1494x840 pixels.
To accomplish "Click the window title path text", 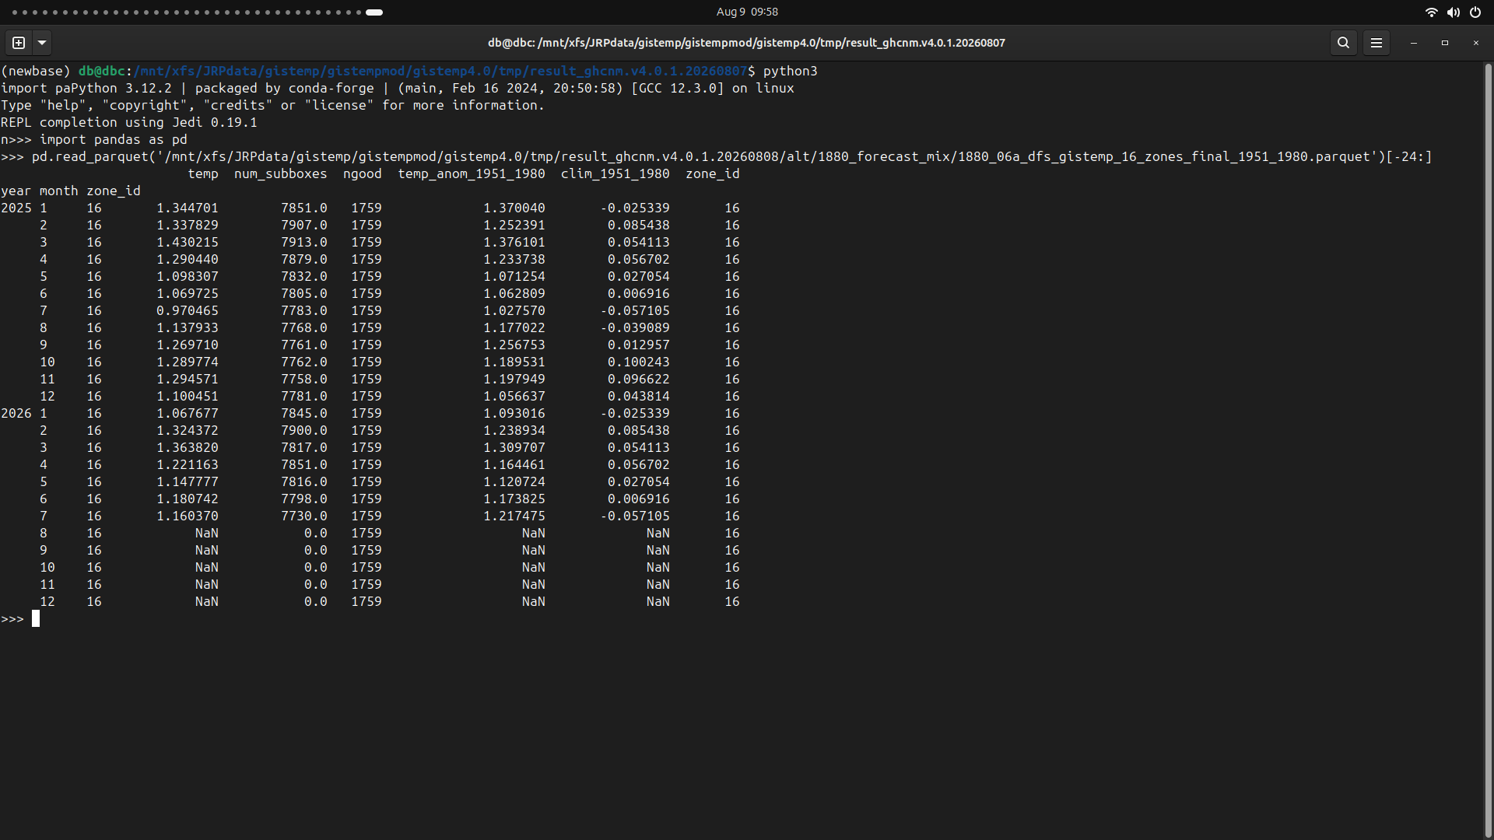I will pyautogui.click(x=747, y=43).
